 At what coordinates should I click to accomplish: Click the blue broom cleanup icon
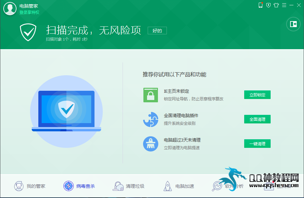tap(151, 144)
